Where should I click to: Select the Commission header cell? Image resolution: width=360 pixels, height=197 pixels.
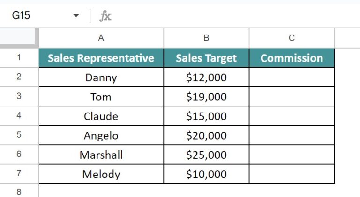pyautogui.click(x=292, y=58)
